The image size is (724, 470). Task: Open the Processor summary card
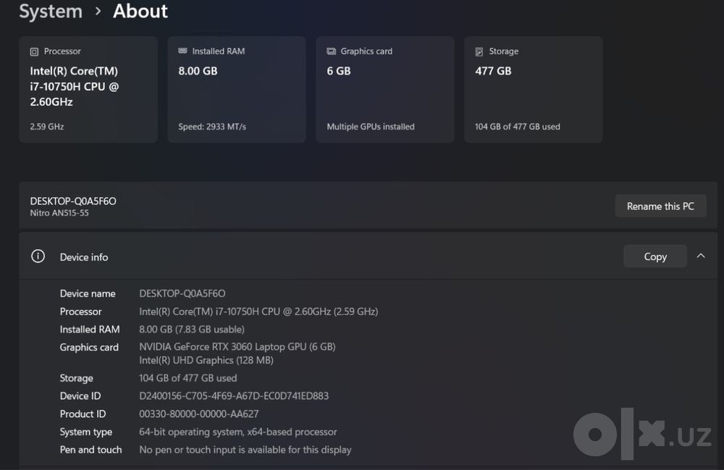(88, 90)
